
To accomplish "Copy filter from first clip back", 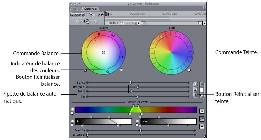I will tap(82, 22).
